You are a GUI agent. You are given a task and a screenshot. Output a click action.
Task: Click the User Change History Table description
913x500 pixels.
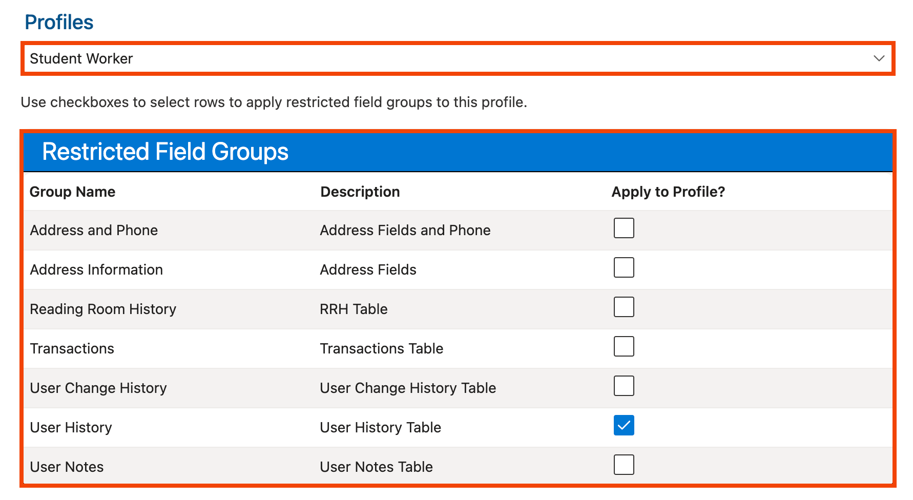(408, 388)
